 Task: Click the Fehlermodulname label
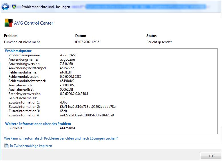(23, 72)
